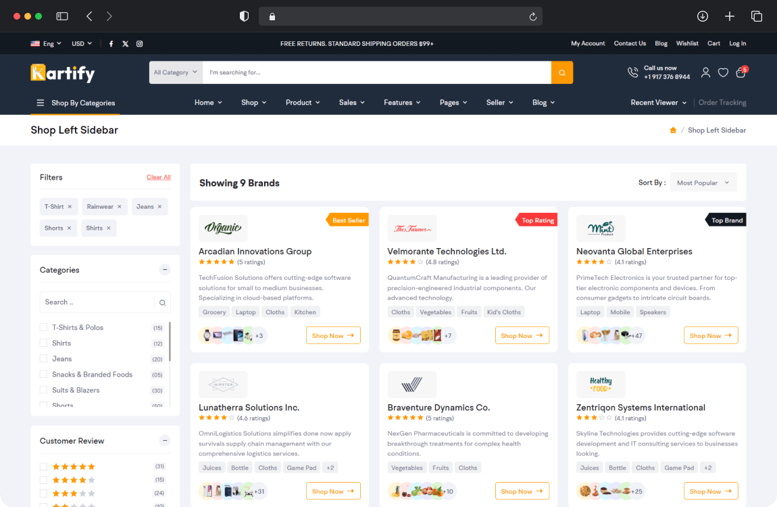Focus the main product search field
Image resolution: width=777 pixels, height=507 pixels.
pyautogui.click(x=376, y=72)
